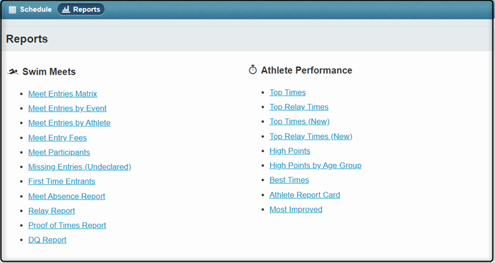Click the stopwatch icon by Athlete Performance
The image size is (495, 263).
pos(253,70)
